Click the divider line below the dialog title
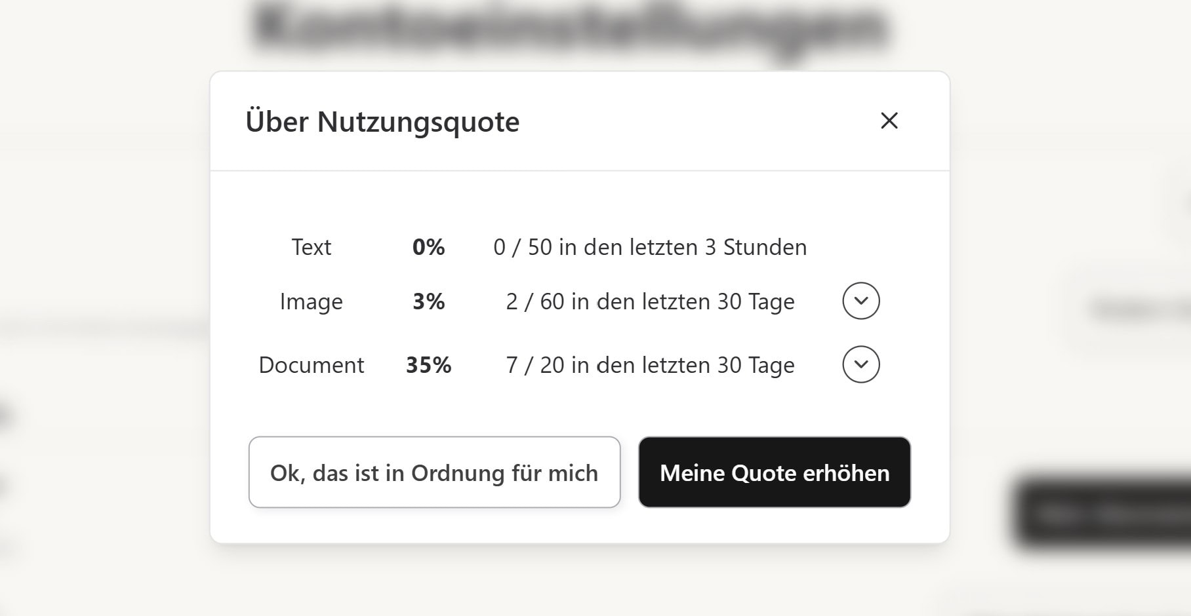Viewport: 1191px width, 616px height. [580, 171]
